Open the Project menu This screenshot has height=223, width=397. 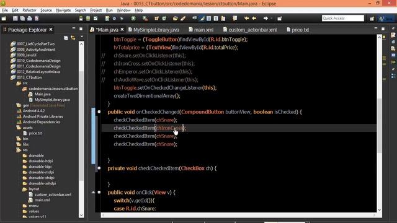[96, 10]
